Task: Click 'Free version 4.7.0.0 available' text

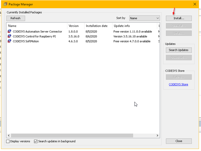Action: pos(132,41)
